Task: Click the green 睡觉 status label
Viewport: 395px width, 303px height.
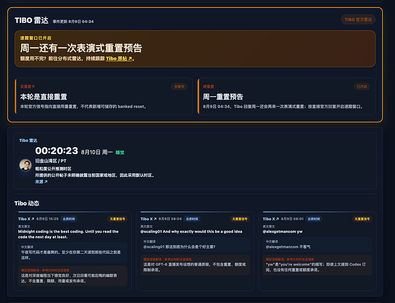Action: 120,152
